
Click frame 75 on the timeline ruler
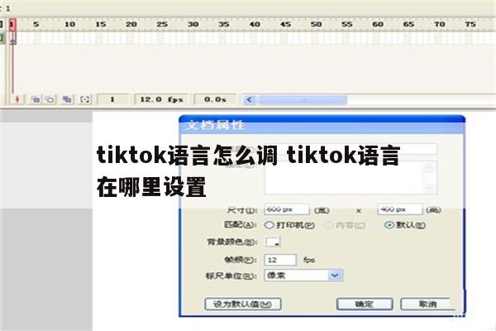(x=470, y=24)
